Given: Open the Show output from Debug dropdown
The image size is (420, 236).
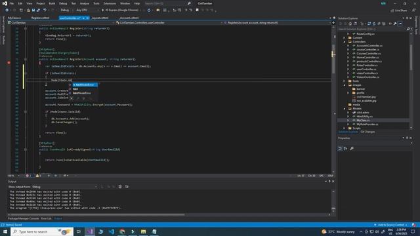Looking at the screenshot, I should pyautogui.click(x=64, y=187).
